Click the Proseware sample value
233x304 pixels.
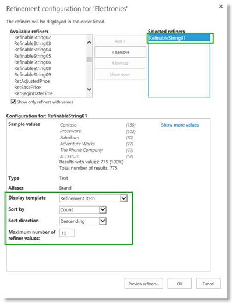click(70, 131)
